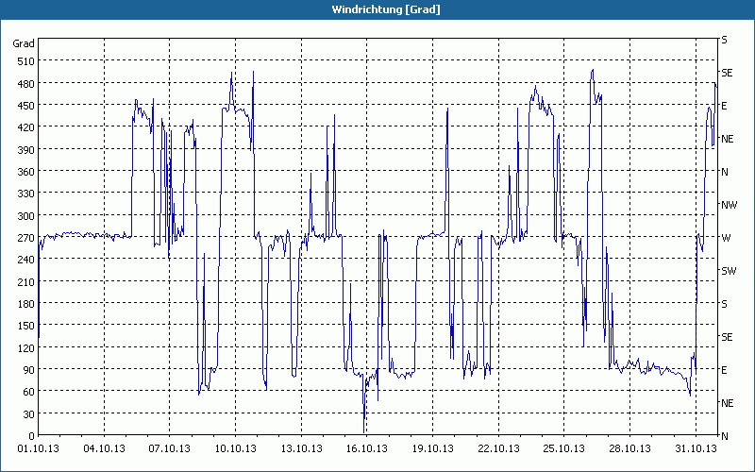Select the 28.10.13 x-axis date

coord(630,448)
